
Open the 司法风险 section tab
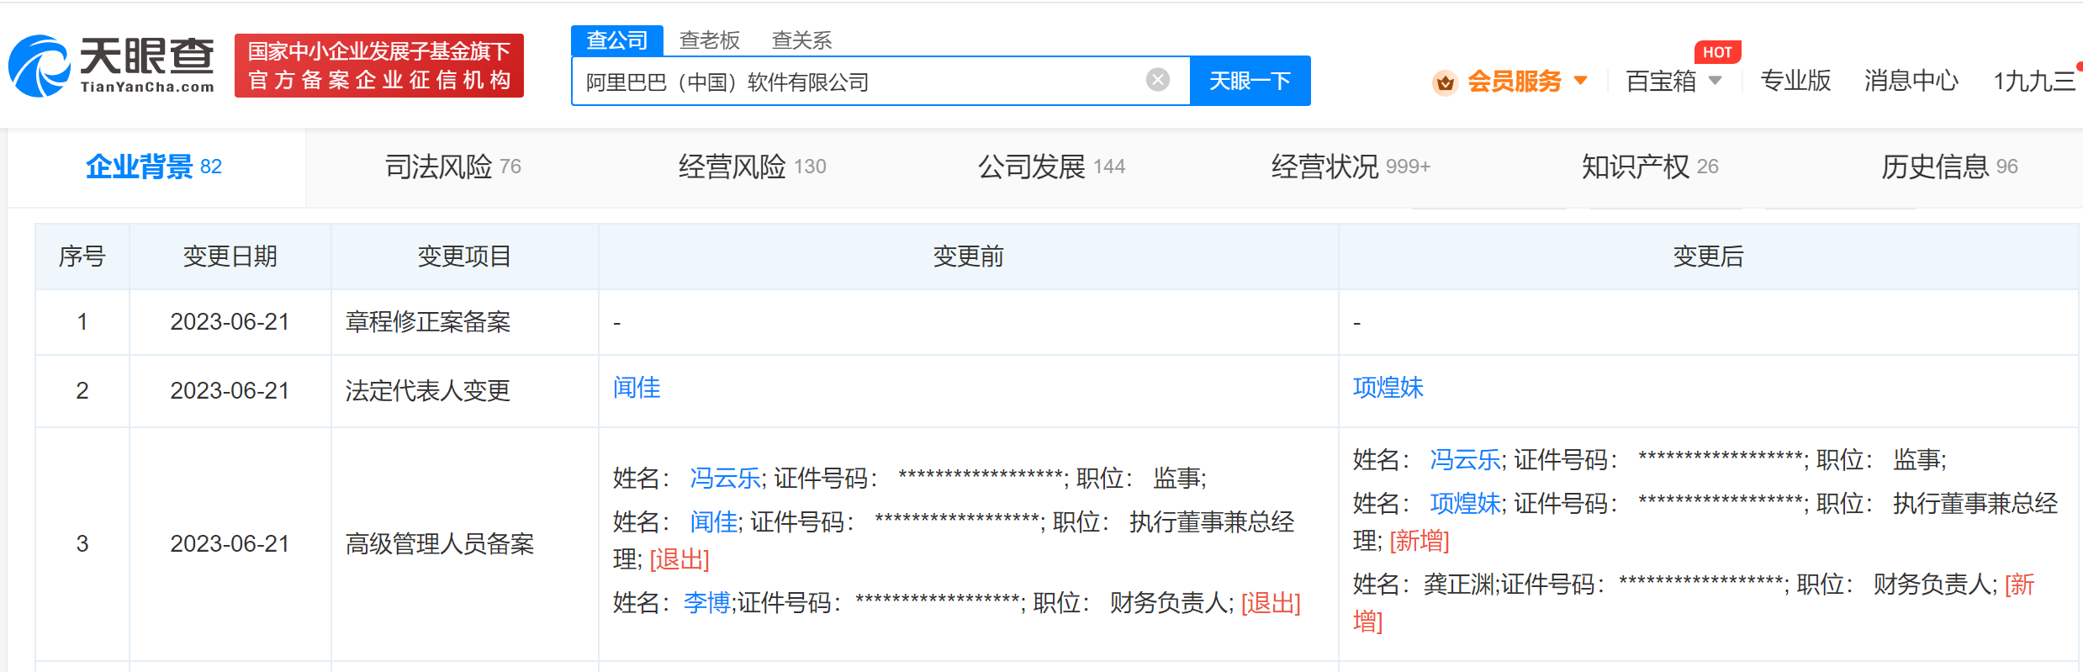[x=453, y=167]
